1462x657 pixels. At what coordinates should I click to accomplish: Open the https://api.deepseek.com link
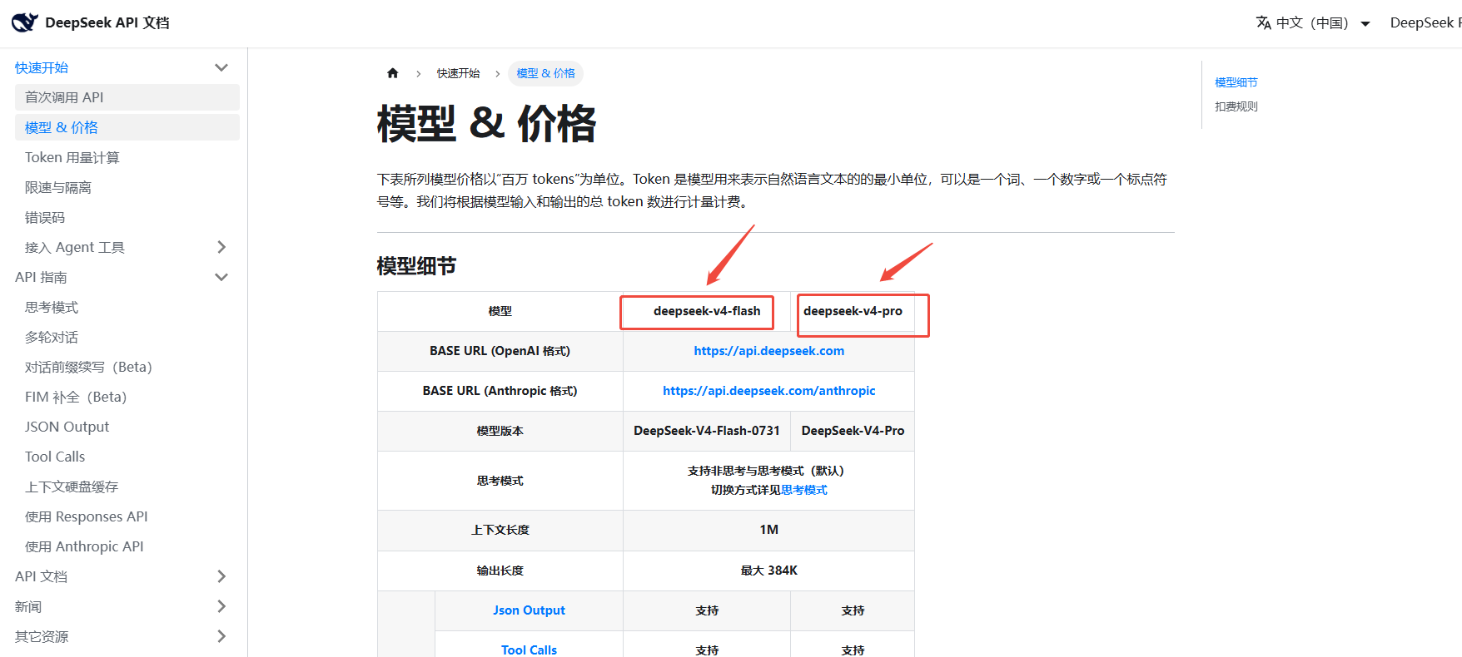pos(769,351)
